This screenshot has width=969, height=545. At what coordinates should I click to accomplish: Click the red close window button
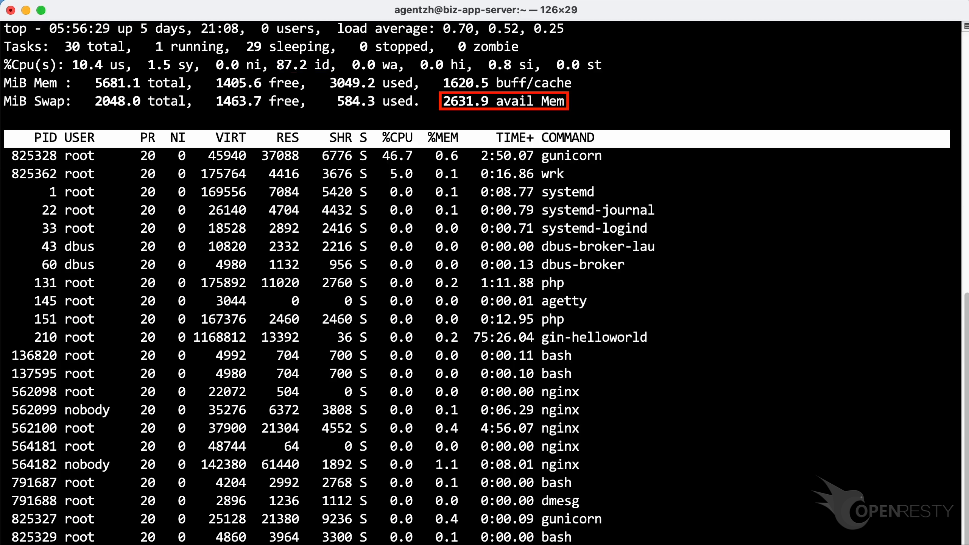click(x=11, y=10)
